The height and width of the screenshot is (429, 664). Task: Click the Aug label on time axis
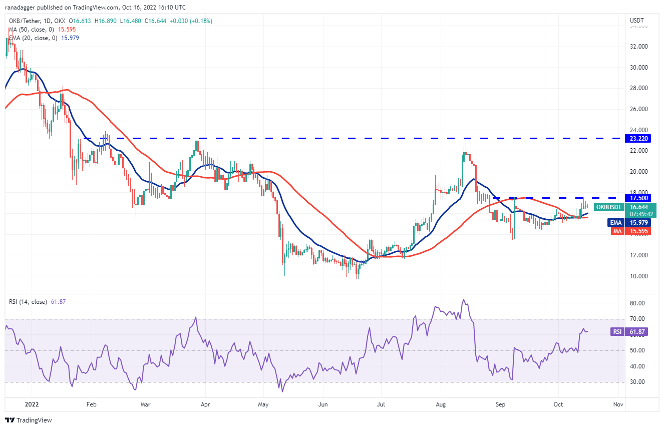point(441,403)
